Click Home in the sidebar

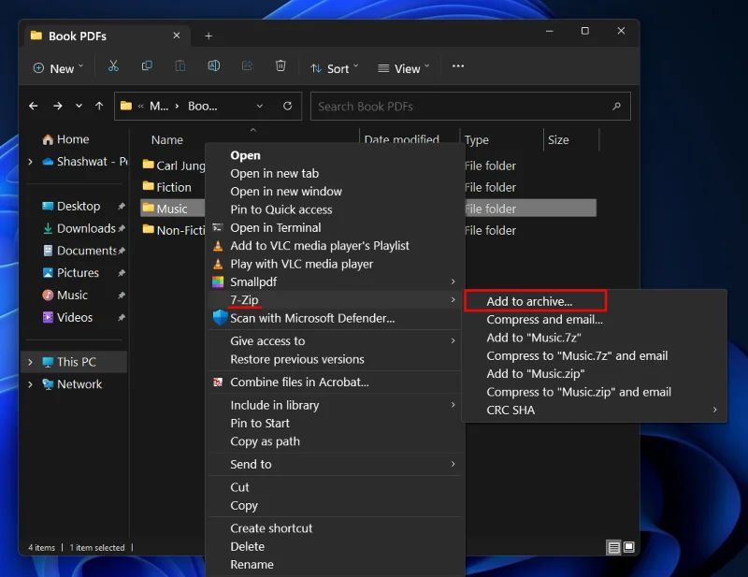pyautogui.click(x=72, y=138)
